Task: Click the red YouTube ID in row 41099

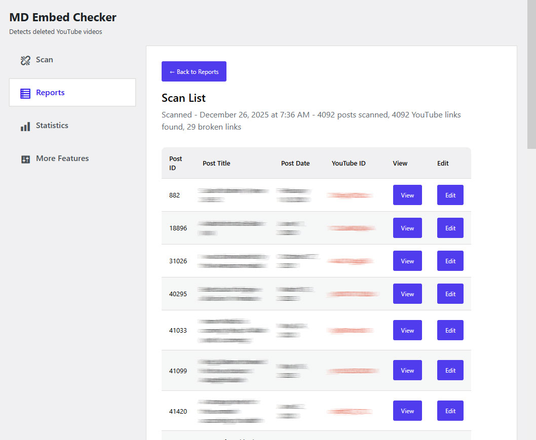Action: 353,371
